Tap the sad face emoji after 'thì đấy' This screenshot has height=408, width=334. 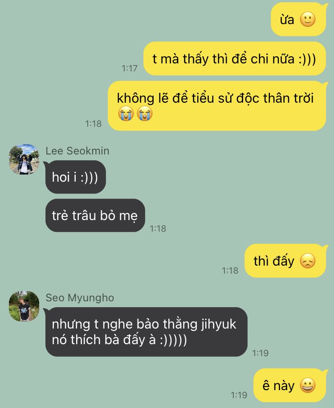click(308, 261)
